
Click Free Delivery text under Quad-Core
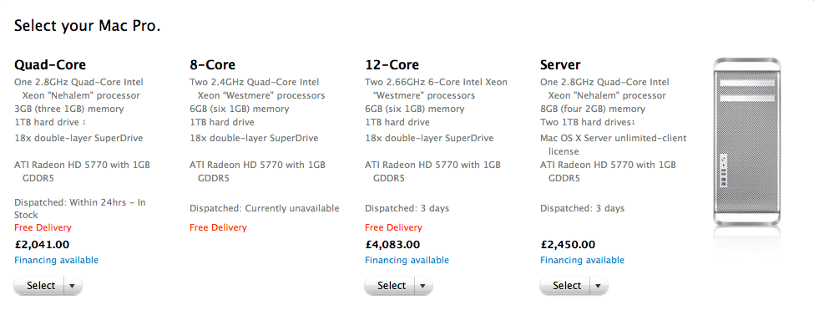click(x=43, y=228)
